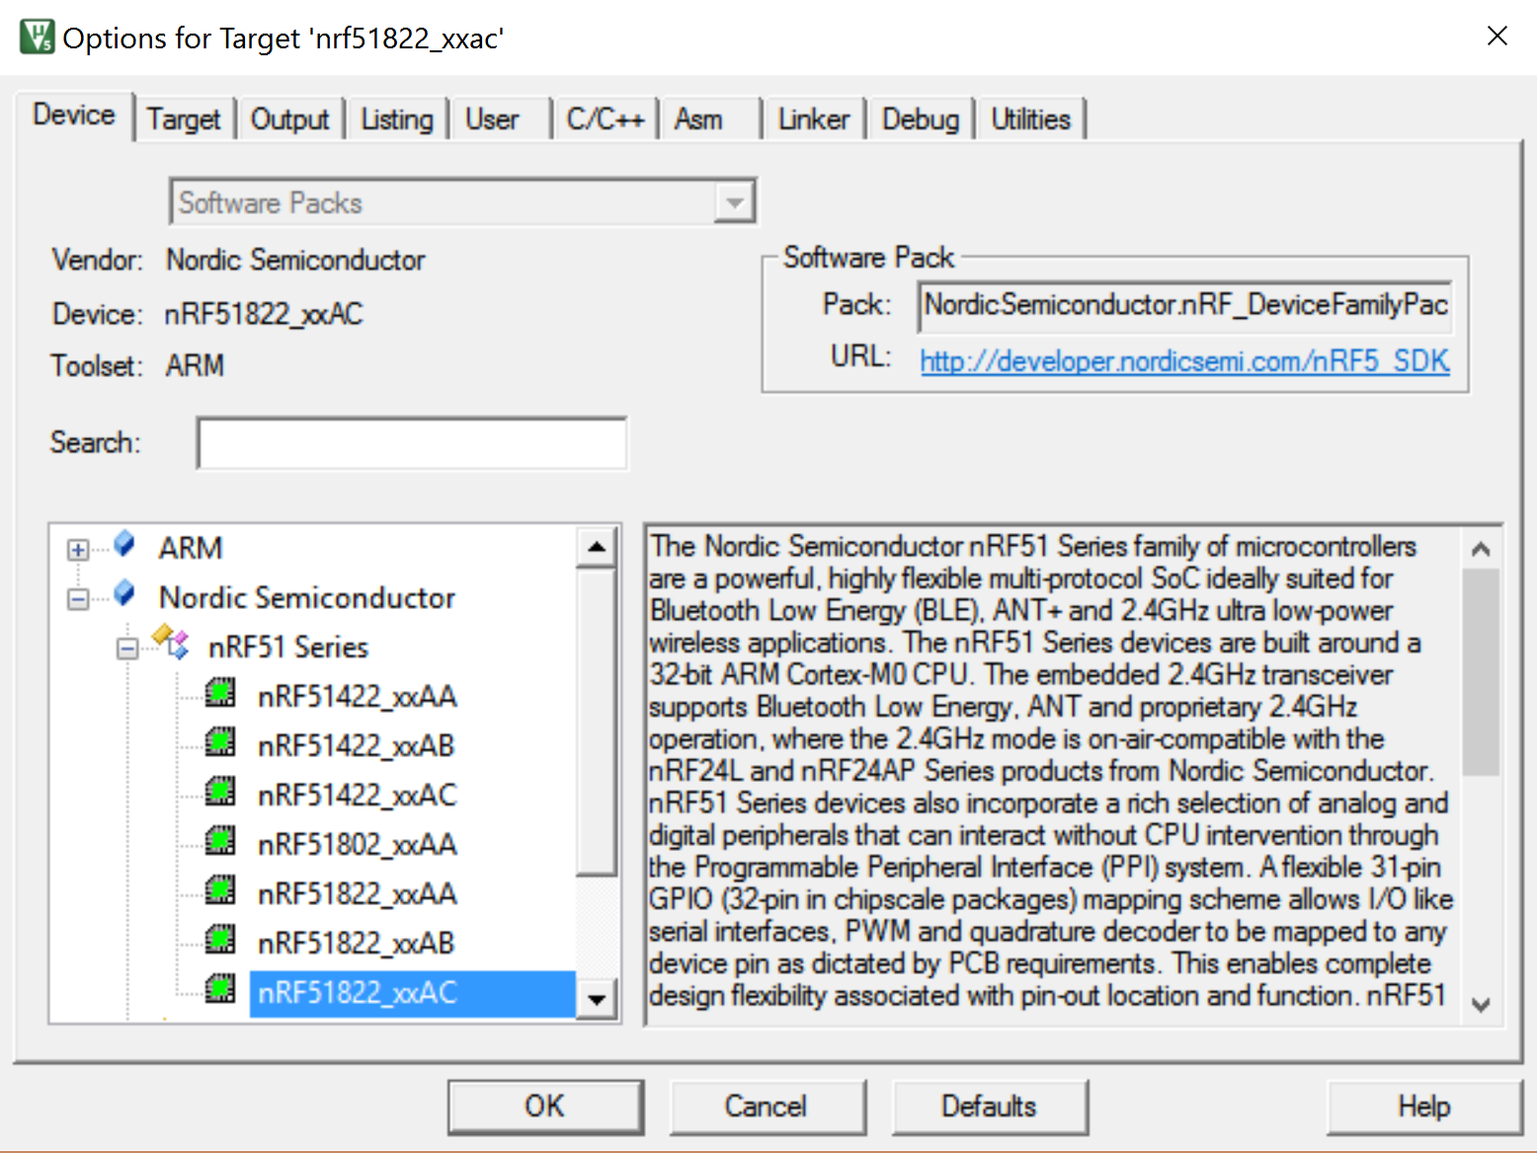This screenshot has height=1153, width=1537.
Task: Click the chip icon beside nRF51822_xxAC
Action: click(220, 990)
